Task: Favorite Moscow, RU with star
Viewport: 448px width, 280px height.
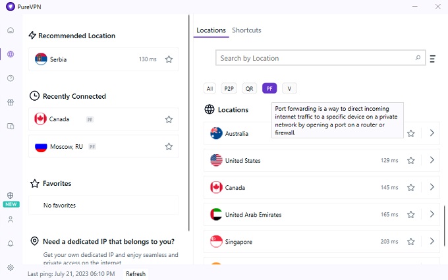Action: pyautogui.click(x=169, y=146)
